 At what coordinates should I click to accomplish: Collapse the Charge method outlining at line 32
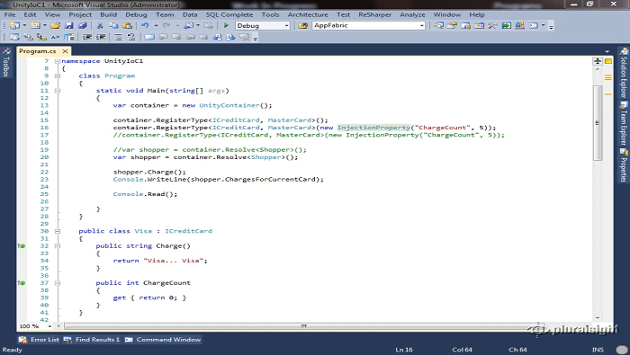point(58,246)
